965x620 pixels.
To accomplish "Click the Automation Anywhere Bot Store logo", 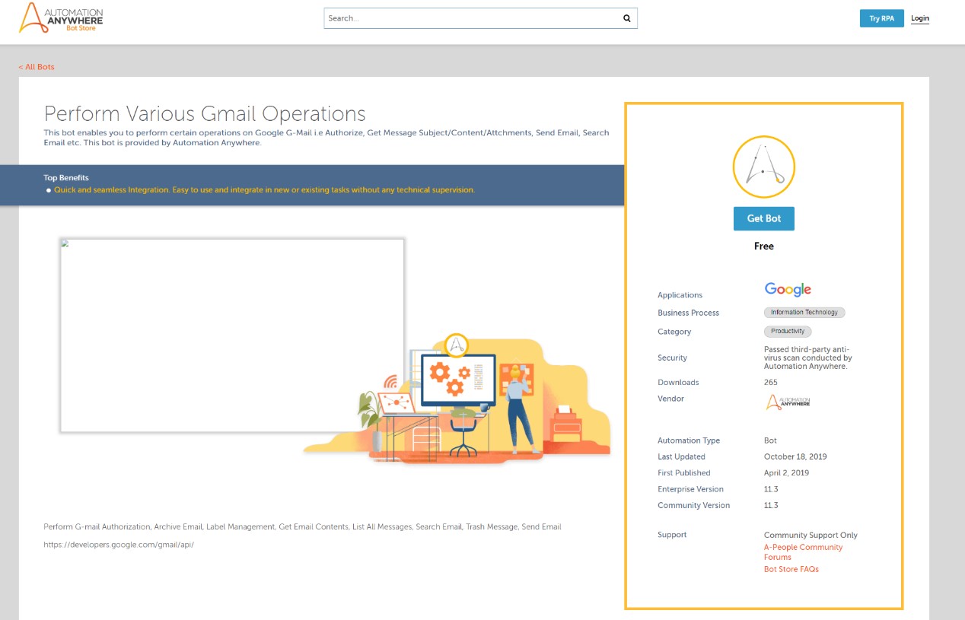I will coord(61,18).
